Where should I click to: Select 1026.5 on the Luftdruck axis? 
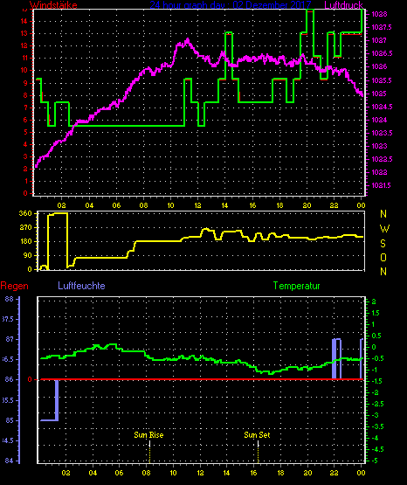[382, 53]
